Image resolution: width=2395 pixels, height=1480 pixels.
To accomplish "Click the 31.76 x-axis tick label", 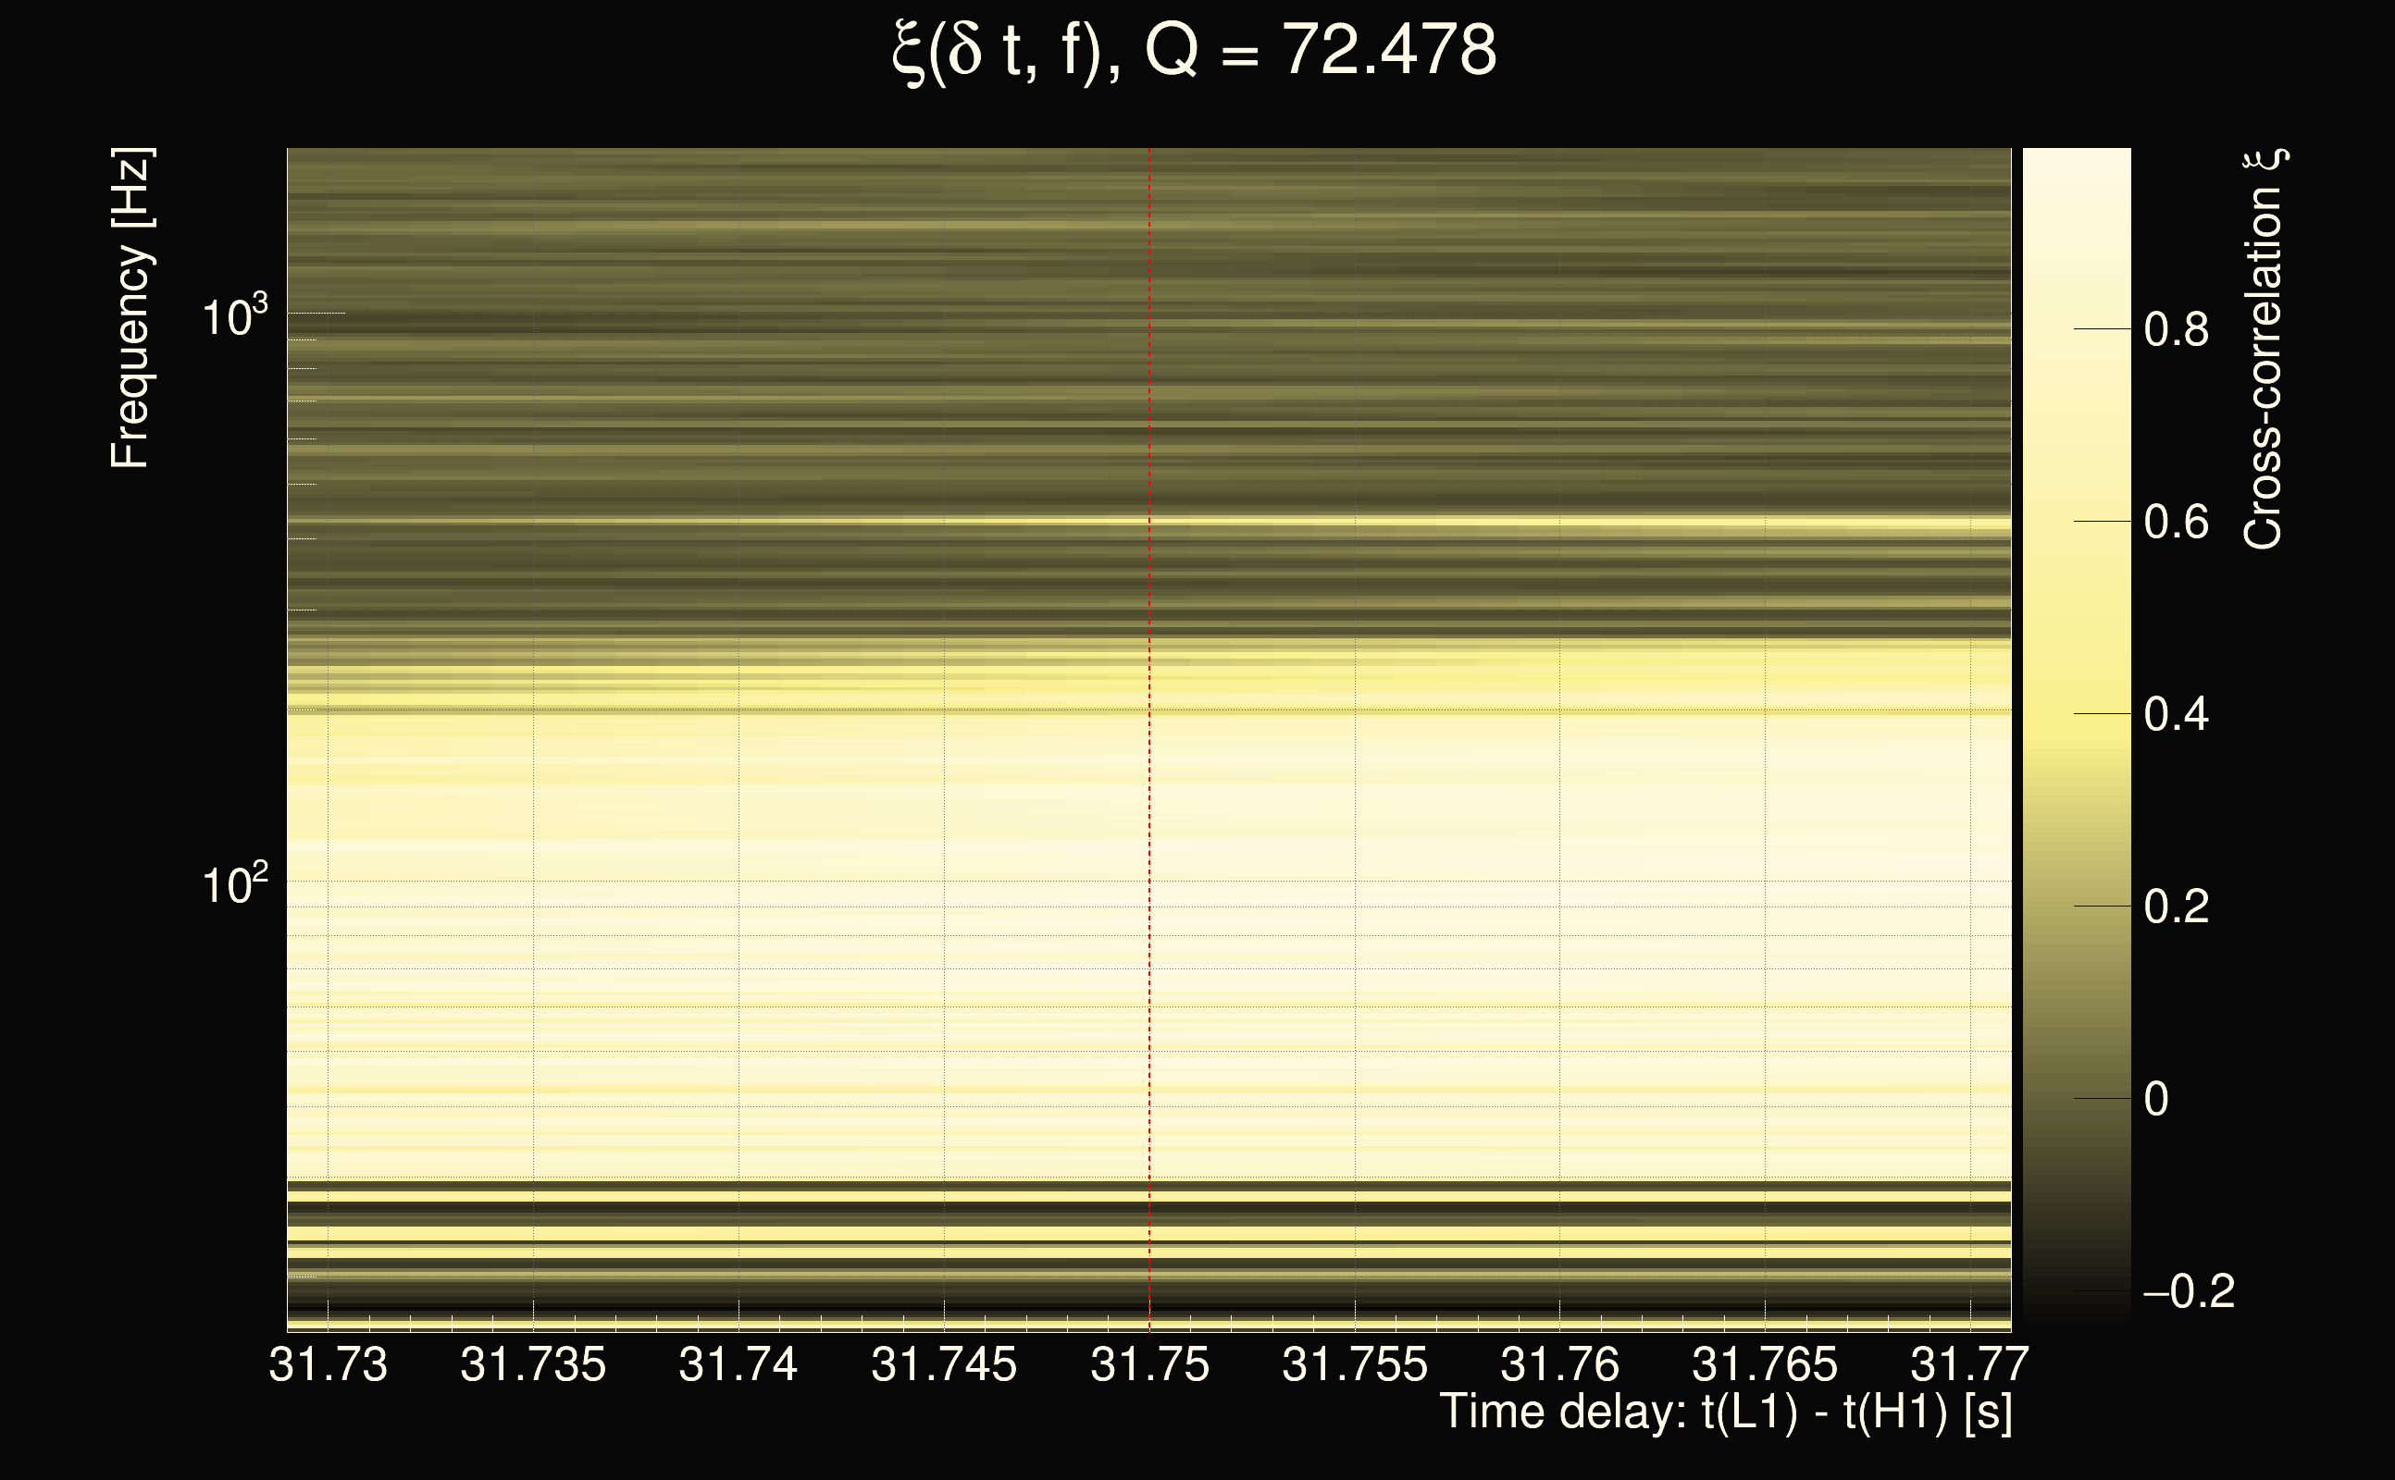I will point(1559,1364).
